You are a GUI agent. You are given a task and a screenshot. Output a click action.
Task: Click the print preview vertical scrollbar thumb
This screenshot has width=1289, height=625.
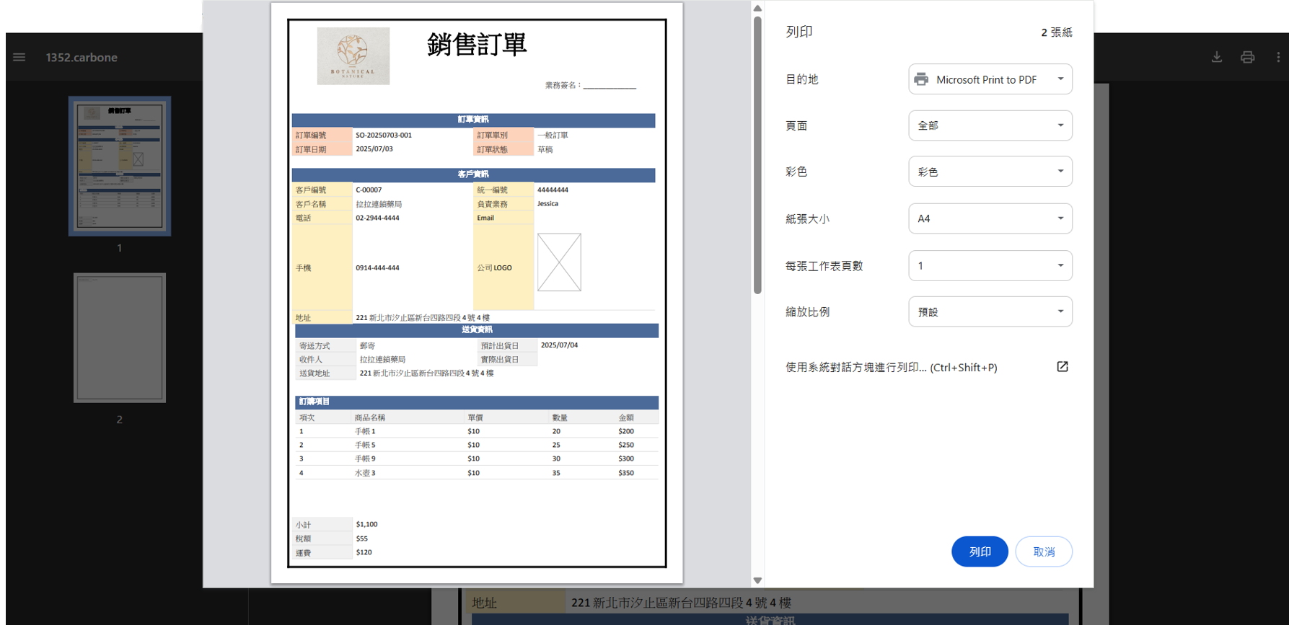point(757,155)
